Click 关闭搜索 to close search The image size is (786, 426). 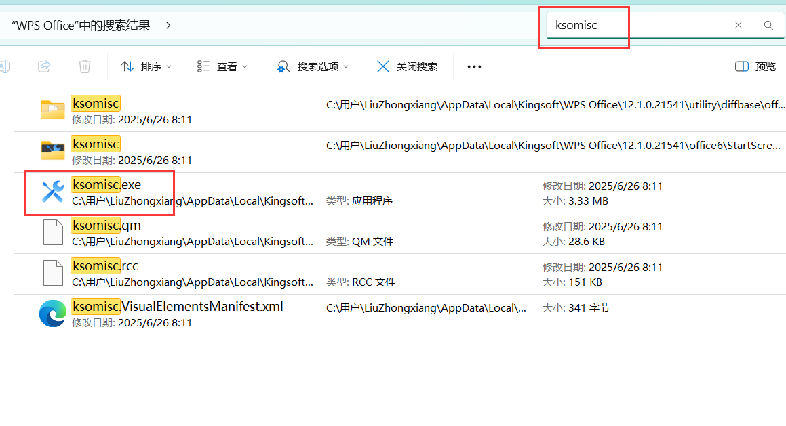click(x=406, y=66)
